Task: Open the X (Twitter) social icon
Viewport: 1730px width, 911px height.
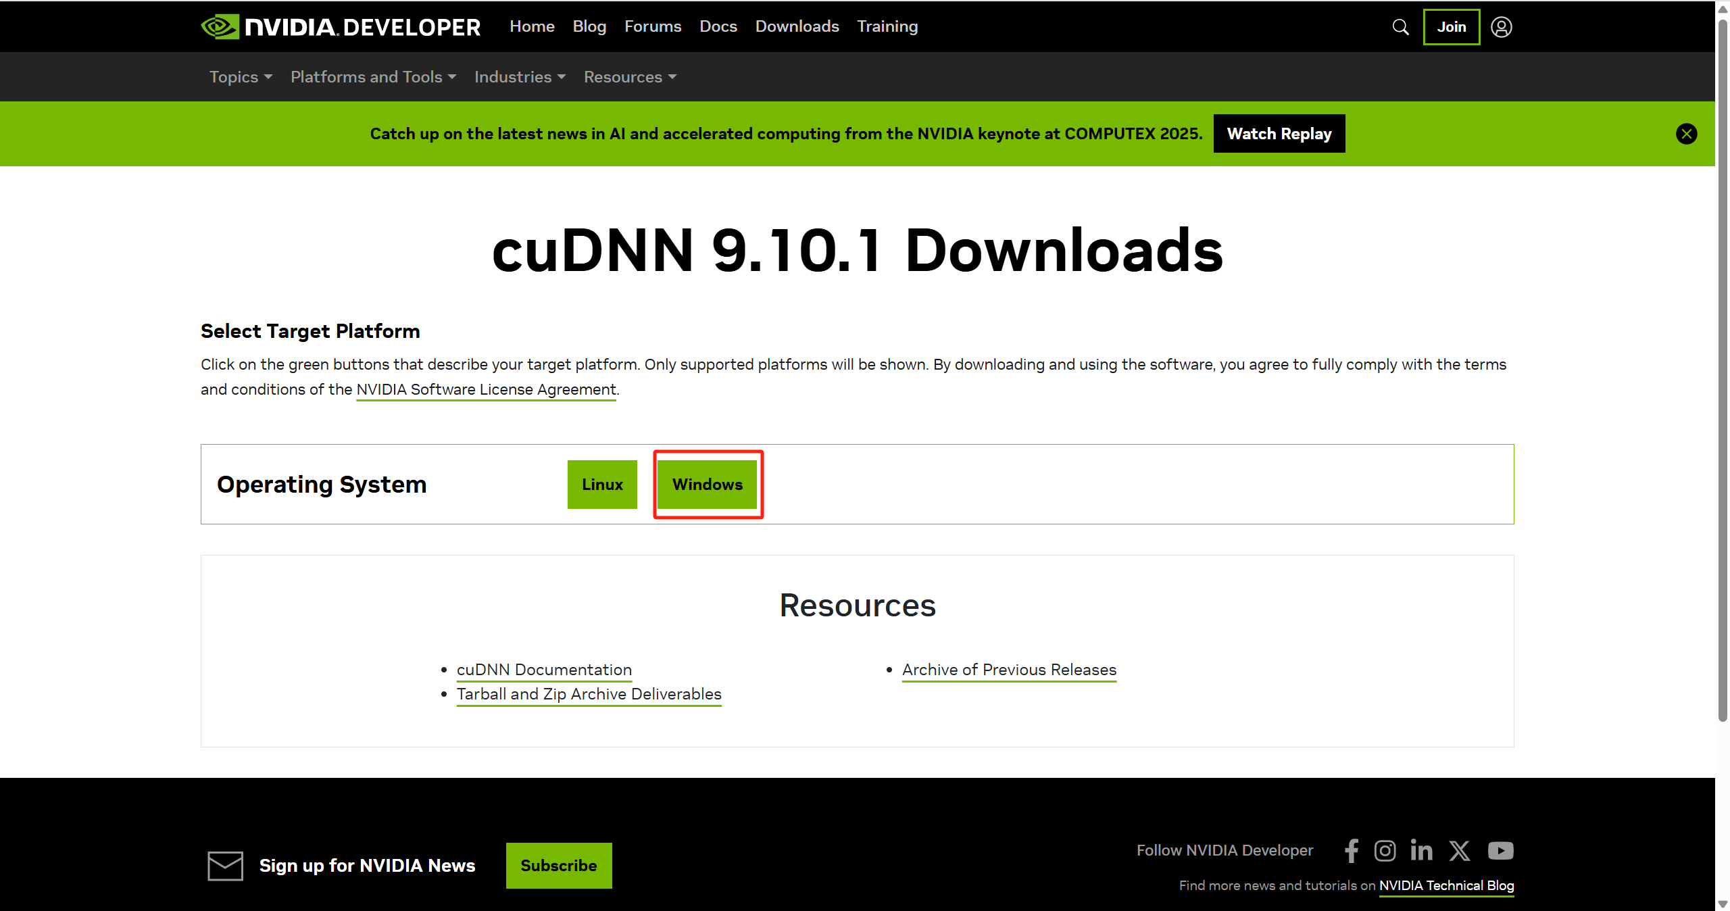Action: [x=1459, y=850]
